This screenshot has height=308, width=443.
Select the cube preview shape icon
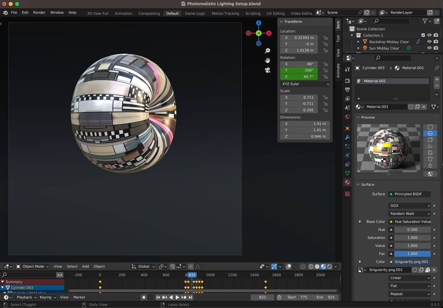[x=430, y=140]
